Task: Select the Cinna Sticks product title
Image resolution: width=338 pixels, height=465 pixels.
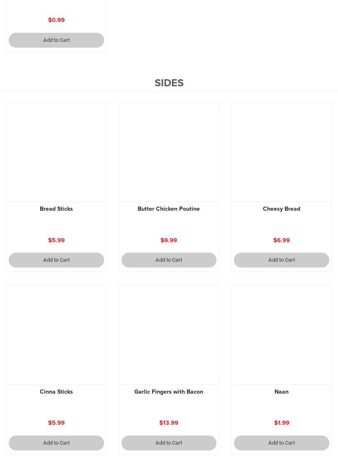Action: (x=56, y=392)
